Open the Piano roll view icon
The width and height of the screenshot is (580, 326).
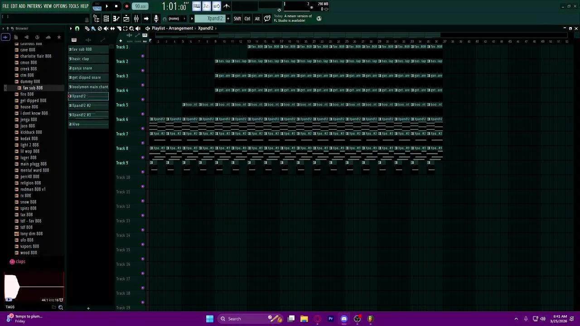[116, 19]
